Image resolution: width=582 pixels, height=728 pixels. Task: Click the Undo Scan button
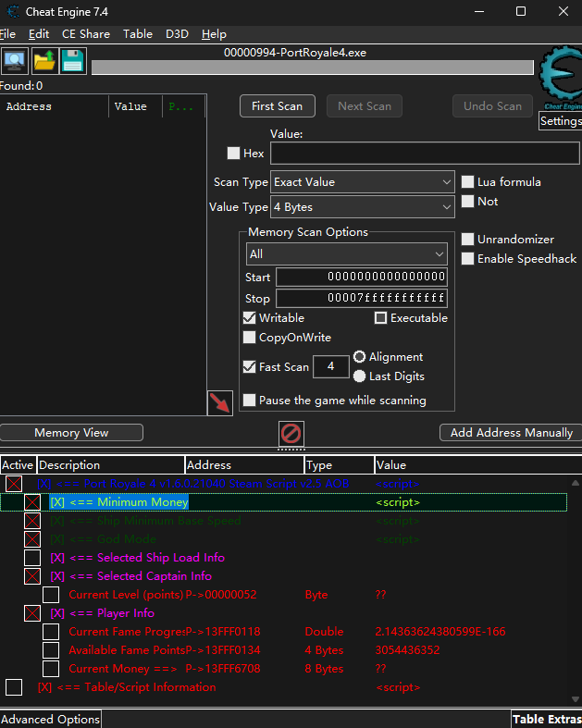pyautogui.click(x=492, y=106)
